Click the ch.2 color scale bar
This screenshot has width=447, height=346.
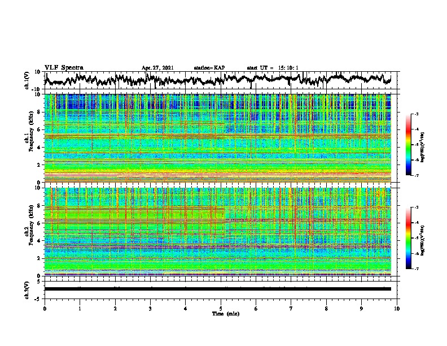(409, 238)
